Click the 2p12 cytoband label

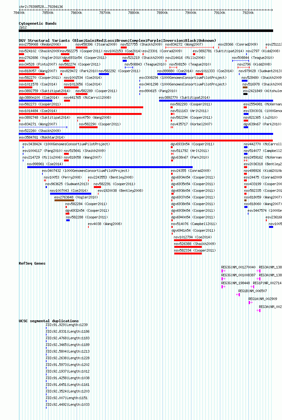pyautogui.click(x=23, y=27)
